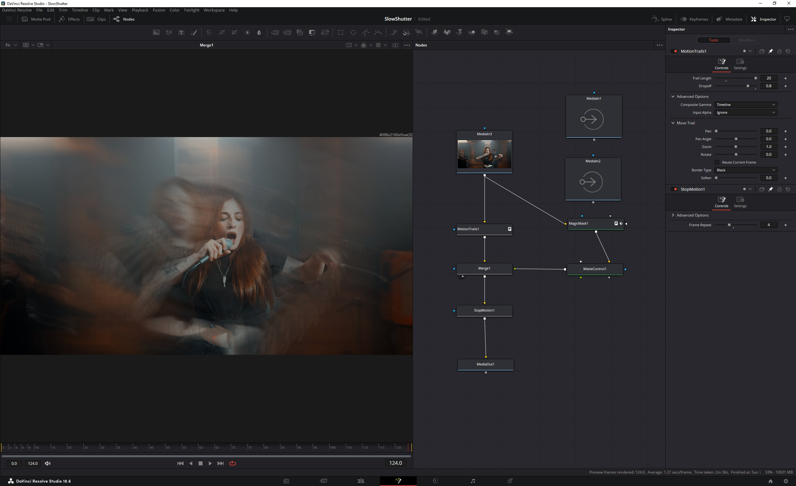Disable MotionTrails1 tool via red toggle
This screenshot has height=486, width=796.
pos(675,51)
